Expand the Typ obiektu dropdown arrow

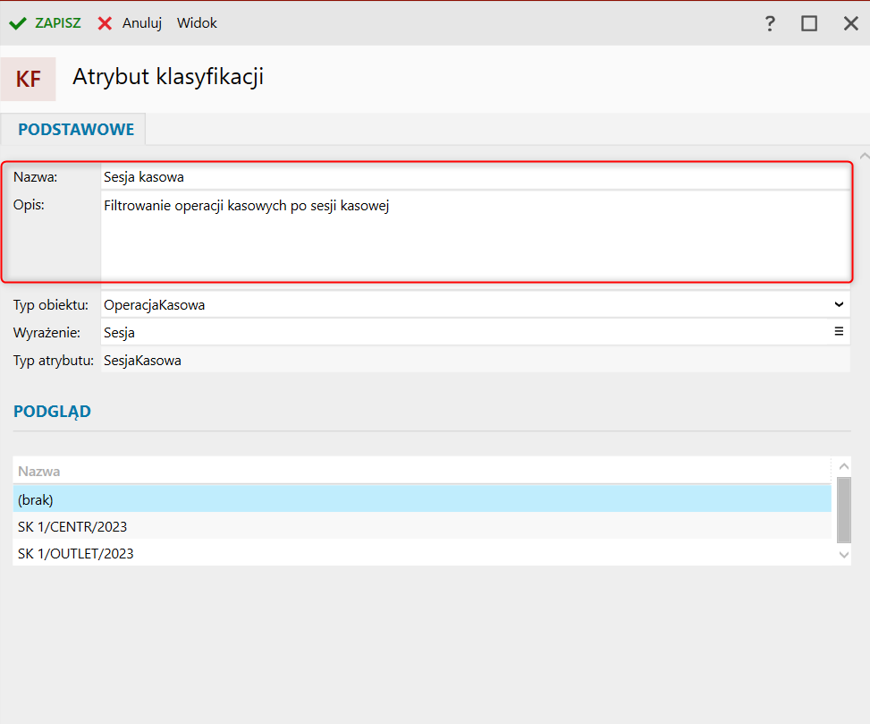[x=839, y=304]
